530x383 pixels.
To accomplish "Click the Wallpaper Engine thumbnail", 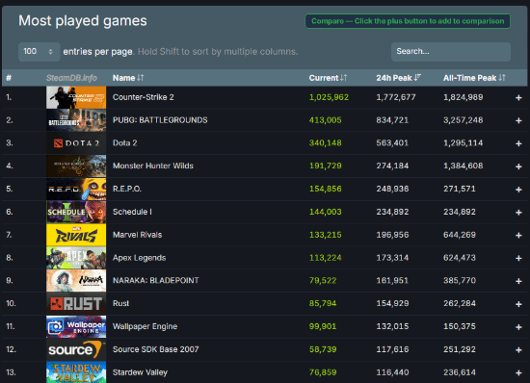I will coord(76,327).
